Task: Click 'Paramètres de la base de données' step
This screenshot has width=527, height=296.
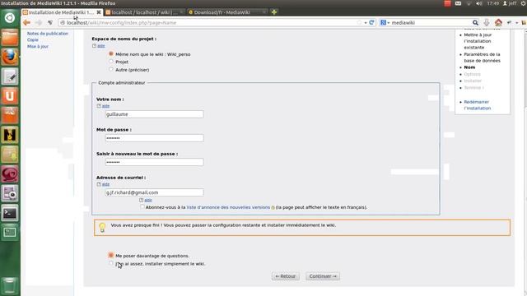Action: pyautogui.click(x=482, y=58)
